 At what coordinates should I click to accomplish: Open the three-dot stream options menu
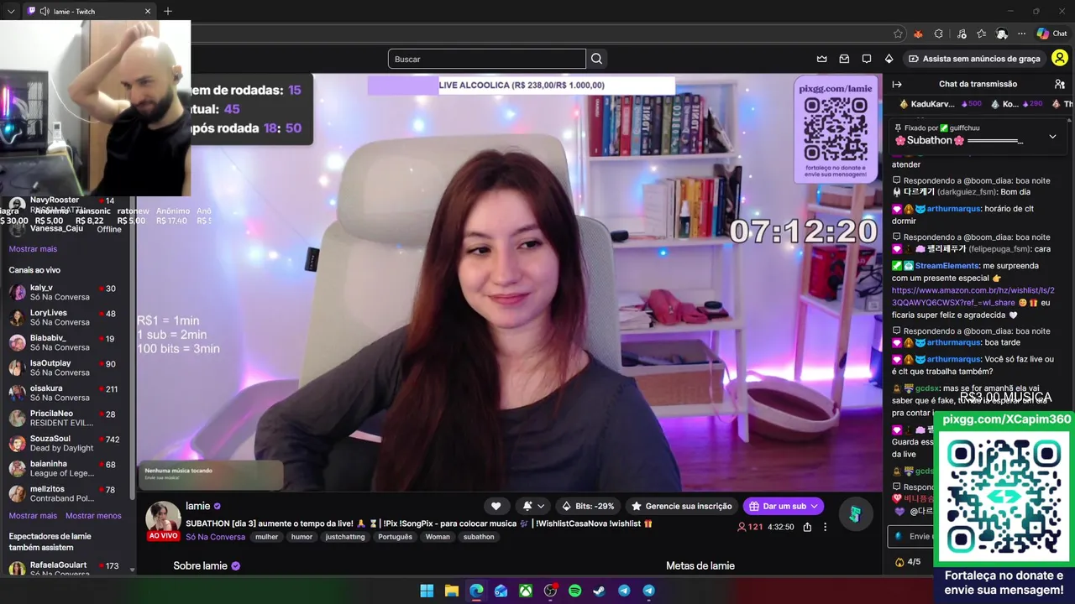click(826, 527)
